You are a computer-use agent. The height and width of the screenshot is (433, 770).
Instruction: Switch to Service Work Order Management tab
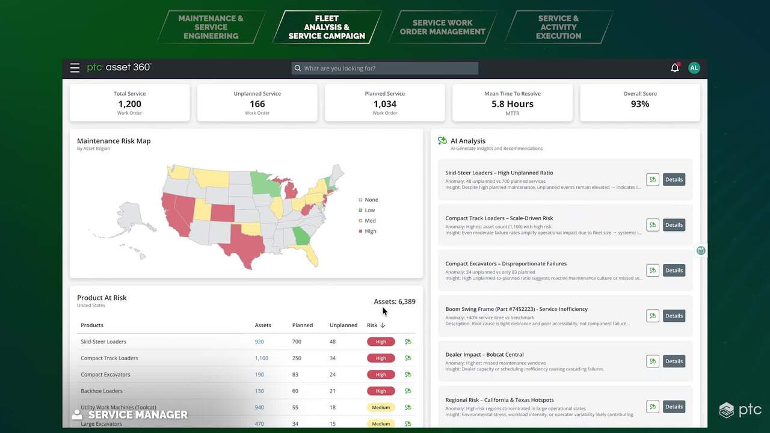tap(442, 28)
